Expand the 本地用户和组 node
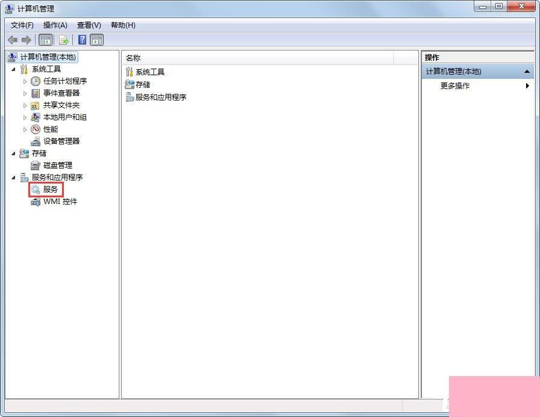 point(25,117)
